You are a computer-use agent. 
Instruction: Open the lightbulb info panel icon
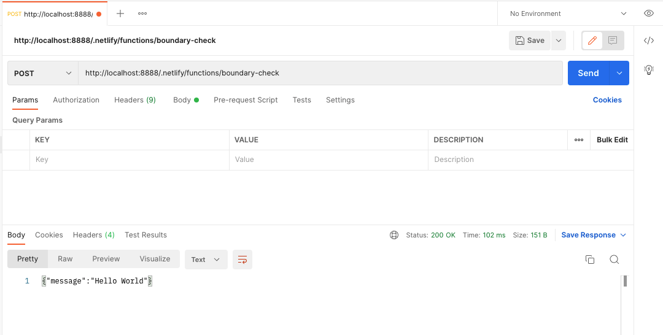[648, 70]
